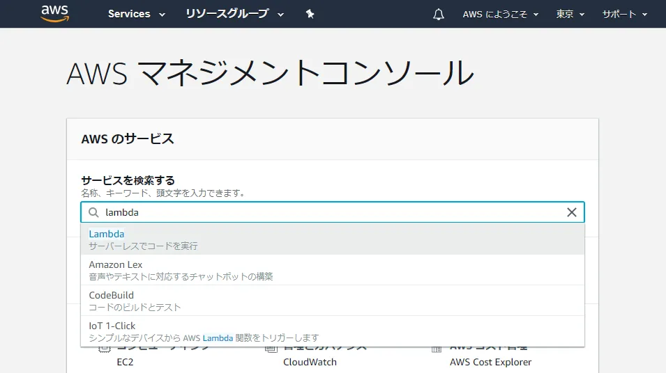Choose Amazon Lex in suggestion list
The height and width of the screenshot is (373, 666).
coord(116,264)
